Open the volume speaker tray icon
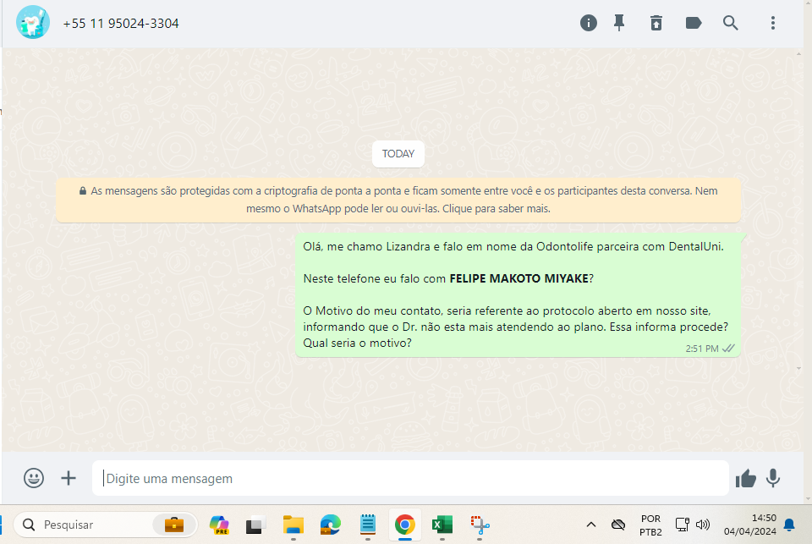 (703, 525)
